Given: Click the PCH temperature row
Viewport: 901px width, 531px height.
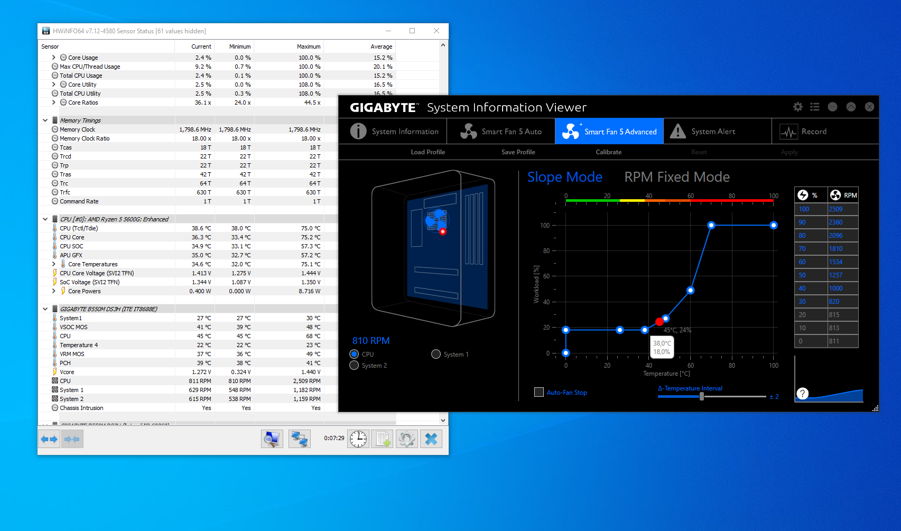Looking at the screenshot, I should coord(188,363).
